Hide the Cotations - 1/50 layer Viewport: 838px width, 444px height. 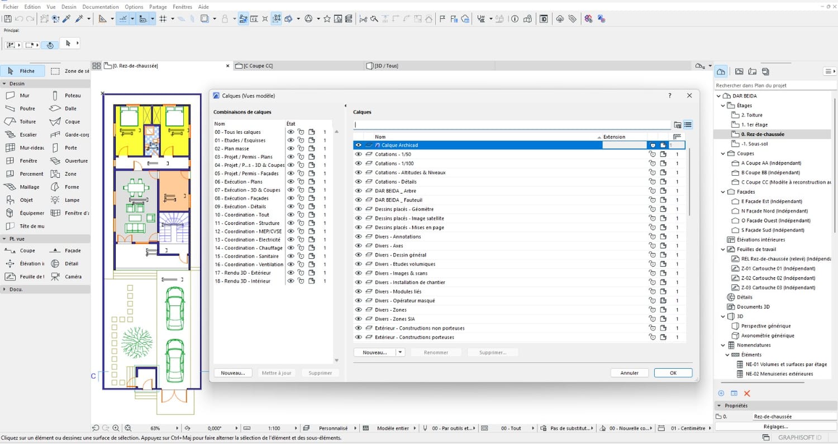point(359,155)
